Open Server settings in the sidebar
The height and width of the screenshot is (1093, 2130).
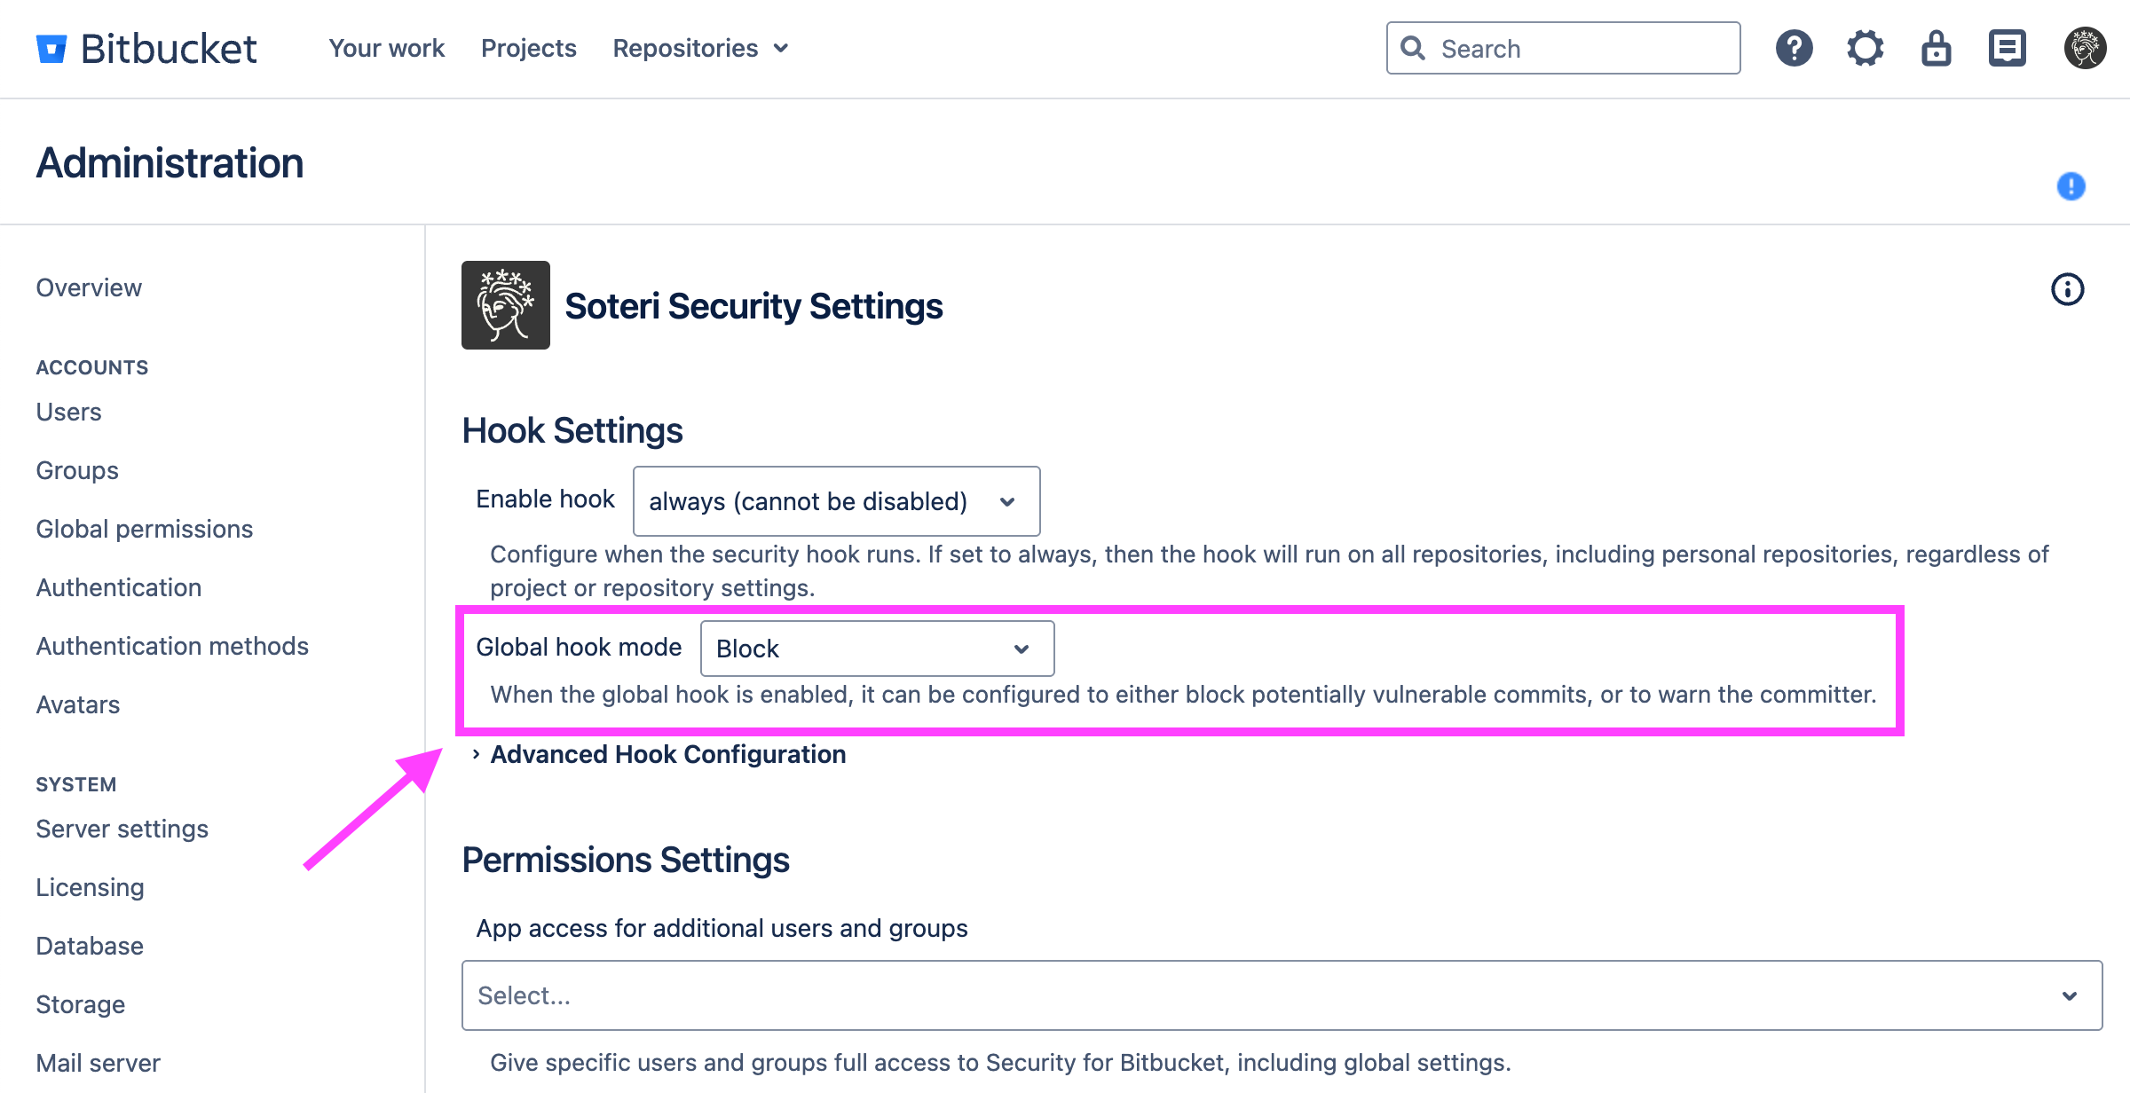pos(122,829)
